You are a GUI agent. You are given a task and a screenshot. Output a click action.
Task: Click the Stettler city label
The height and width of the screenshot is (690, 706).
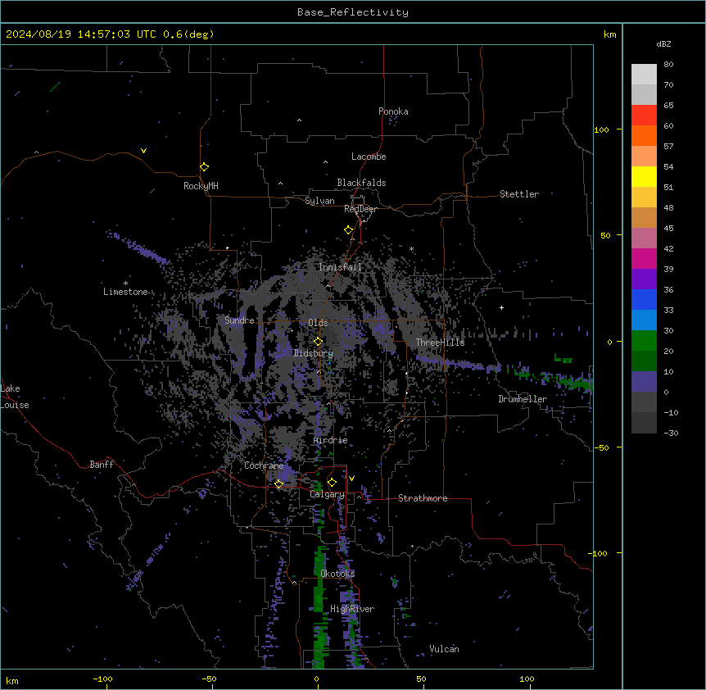tap(519, 194)
